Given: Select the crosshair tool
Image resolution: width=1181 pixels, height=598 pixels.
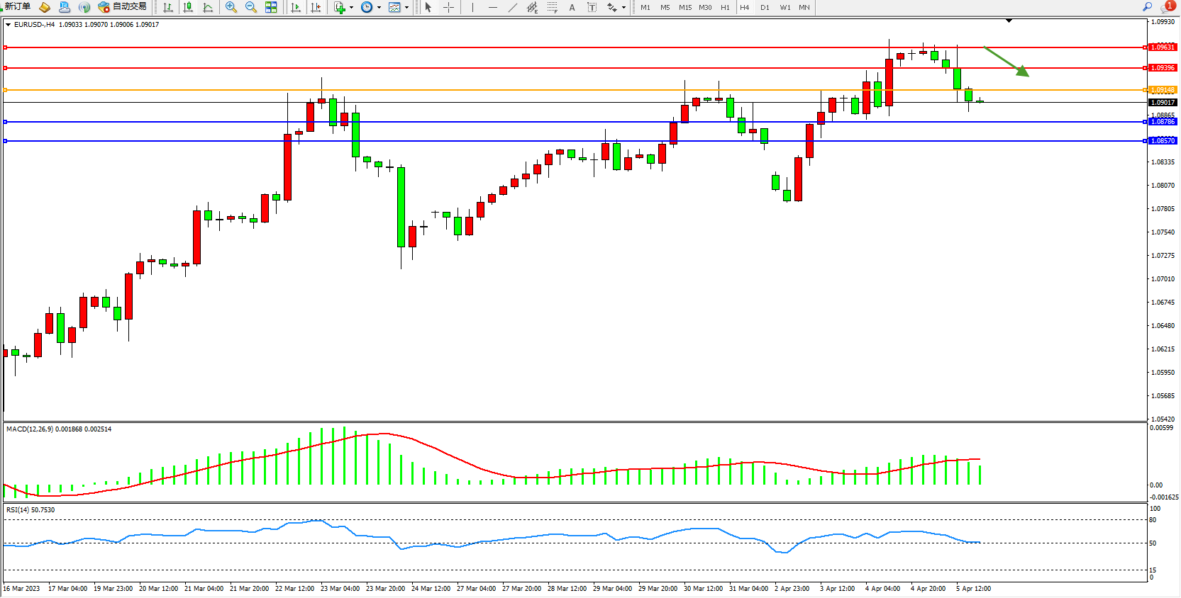Looking at the screenshot, I should [x=449, y=7].
